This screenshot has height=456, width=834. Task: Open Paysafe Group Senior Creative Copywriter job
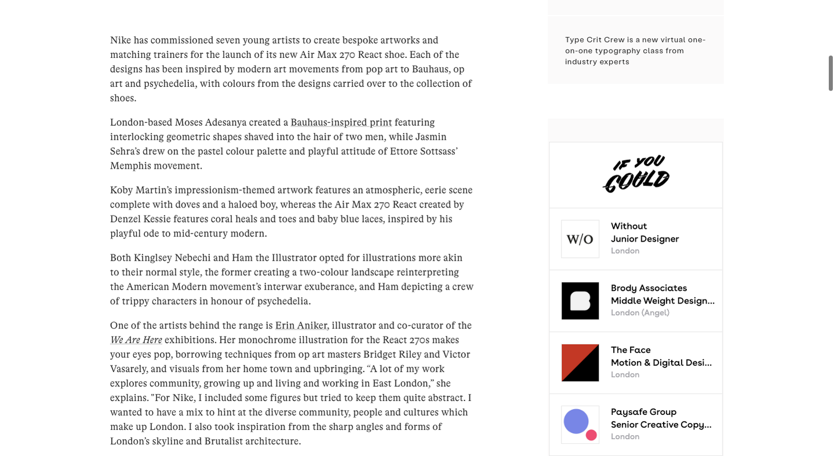click(x=636, y=425)
